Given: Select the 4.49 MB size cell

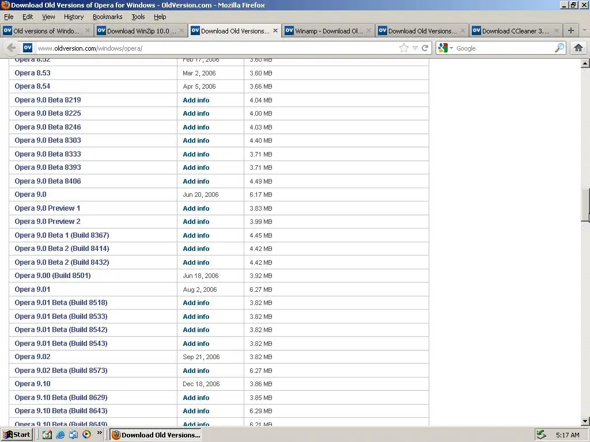Looking at the screenshot, I should (x=261, y=181).
